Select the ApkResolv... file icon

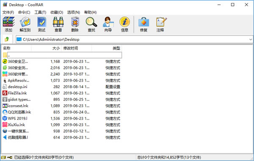5,80
